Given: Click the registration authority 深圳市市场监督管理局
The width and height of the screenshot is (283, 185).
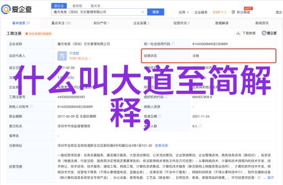Looking at the screenshot, I should (74, 126).
